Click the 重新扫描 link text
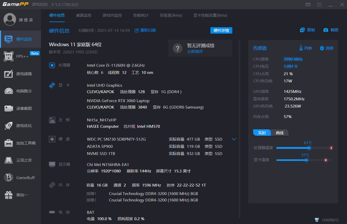 point(148,30)
